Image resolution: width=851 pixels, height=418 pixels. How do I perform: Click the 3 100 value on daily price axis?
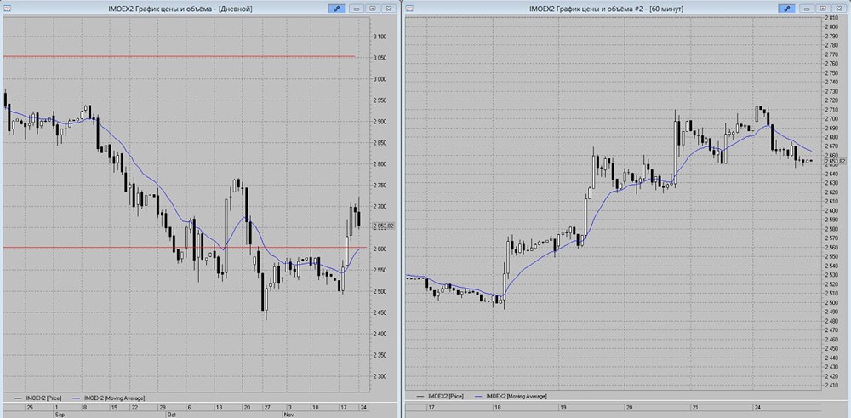click(380, 37)
